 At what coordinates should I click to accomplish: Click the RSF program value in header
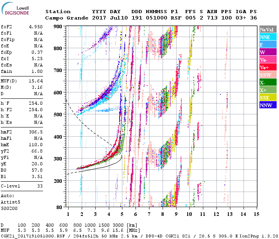click(176, 18)
